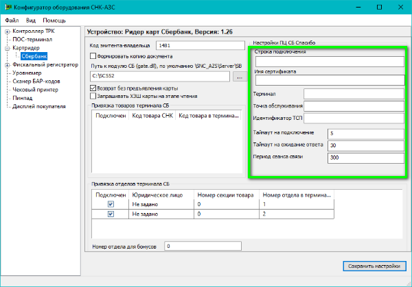This screenshot has height=287, width=412.
Task: Open the Помощь menu
Action: pos(55,21)
